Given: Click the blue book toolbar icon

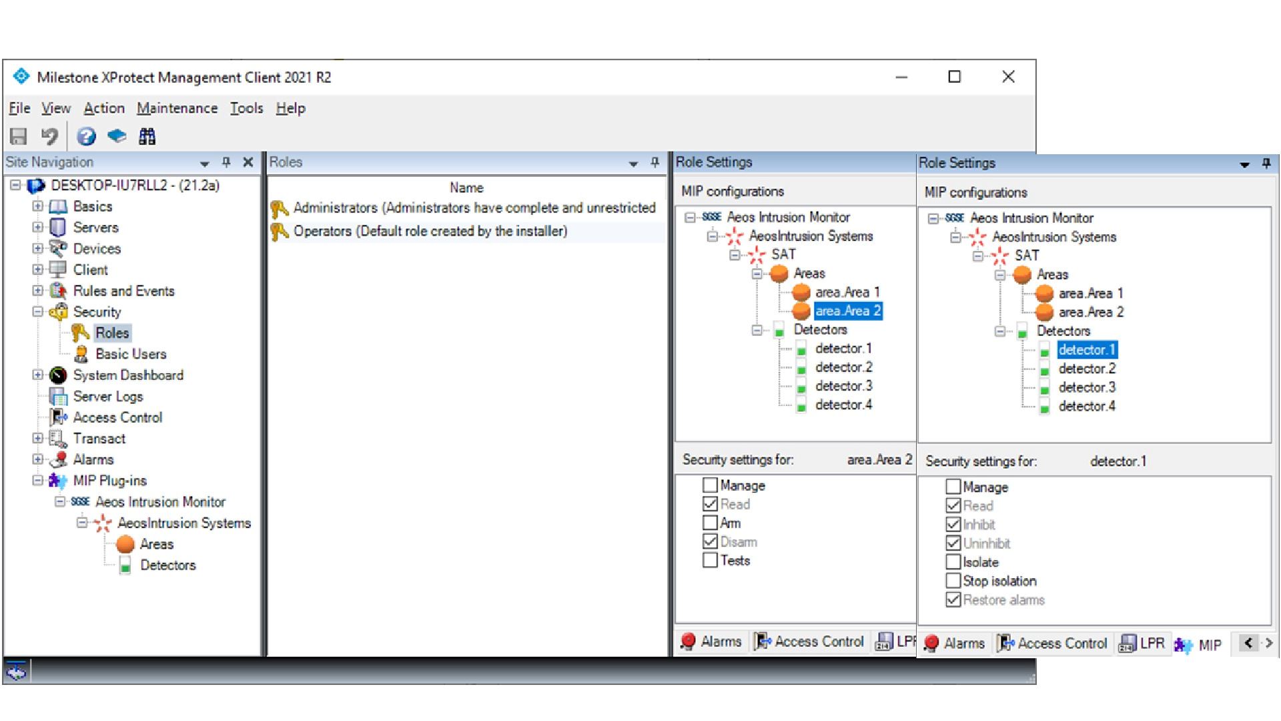Looking at the screenshot, I should tap(117, 136).
